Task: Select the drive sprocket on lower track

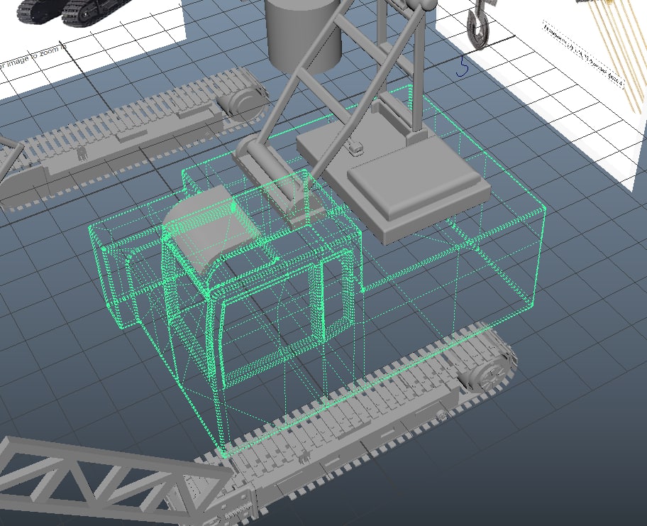Action: coord(491,373)
